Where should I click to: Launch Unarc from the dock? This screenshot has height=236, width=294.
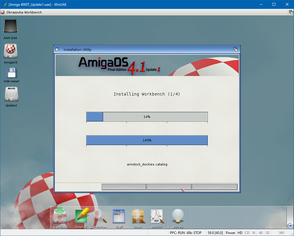click(138, 216)
